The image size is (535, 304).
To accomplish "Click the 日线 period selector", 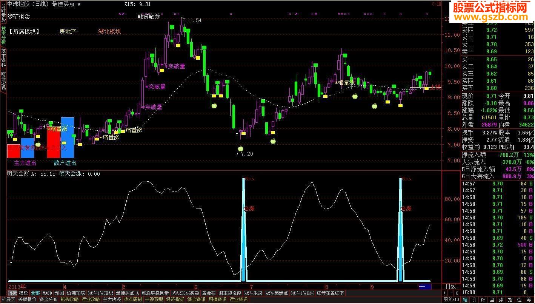I will [x=451, y=287].
